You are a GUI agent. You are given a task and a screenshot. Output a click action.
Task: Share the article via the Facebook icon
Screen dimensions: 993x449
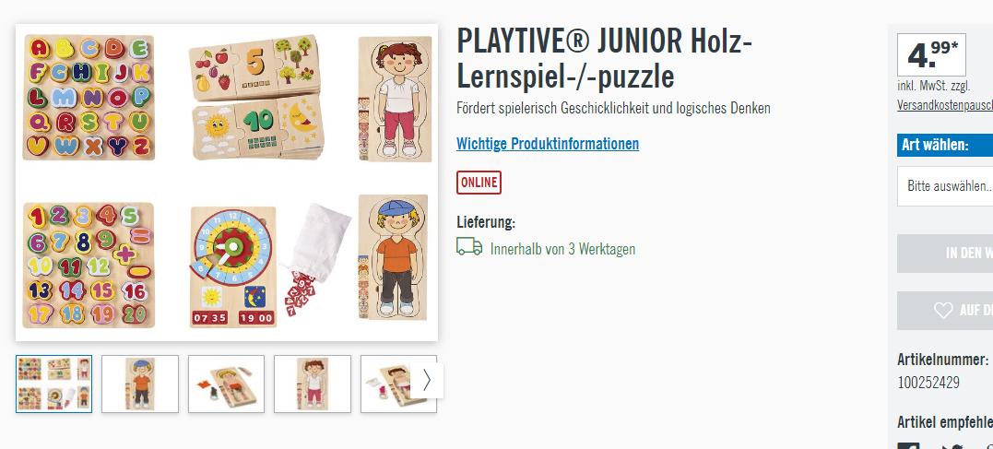(x=909, y=445)
